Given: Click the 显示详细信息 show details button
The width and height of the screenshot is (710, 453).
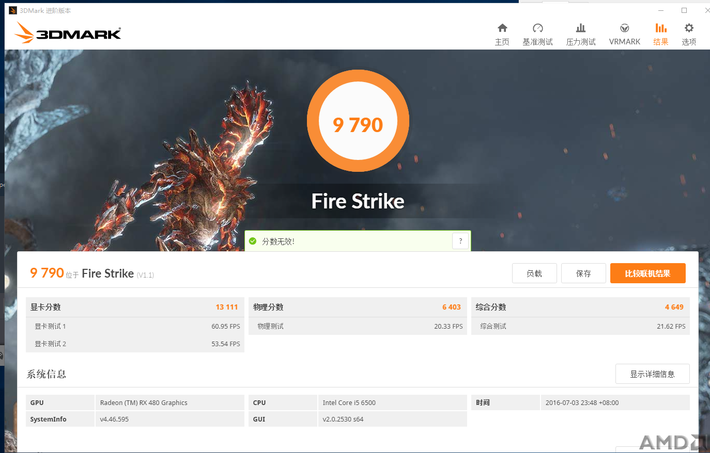Looking at the screenshot, I should pos(653,374).
